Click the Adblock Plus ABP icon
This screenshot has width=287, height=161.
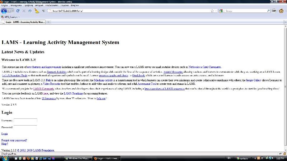[x=274, y=11]
